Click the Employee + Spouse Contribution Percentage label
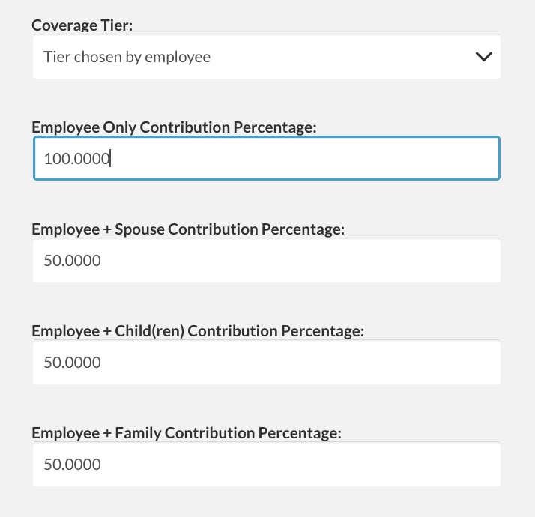This screenshot has height=517, width=535. (188, 229)
